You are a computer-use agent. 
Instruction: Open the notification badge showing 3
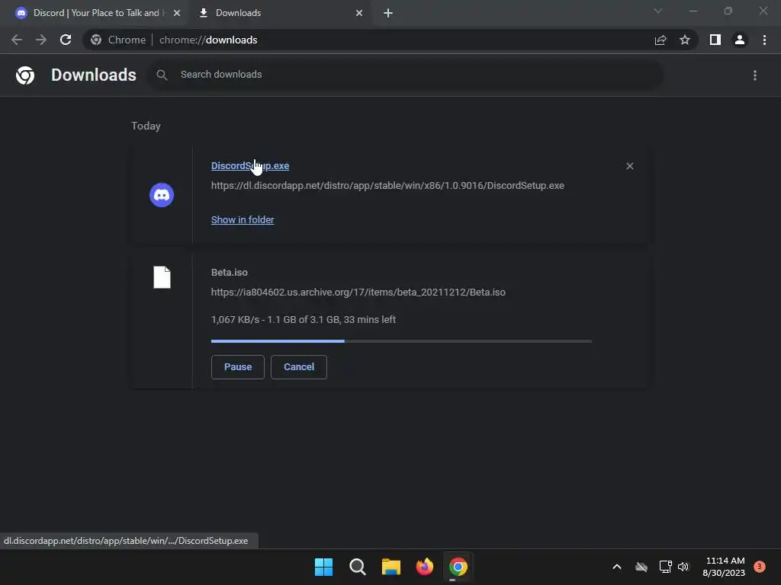pos(760,567)
